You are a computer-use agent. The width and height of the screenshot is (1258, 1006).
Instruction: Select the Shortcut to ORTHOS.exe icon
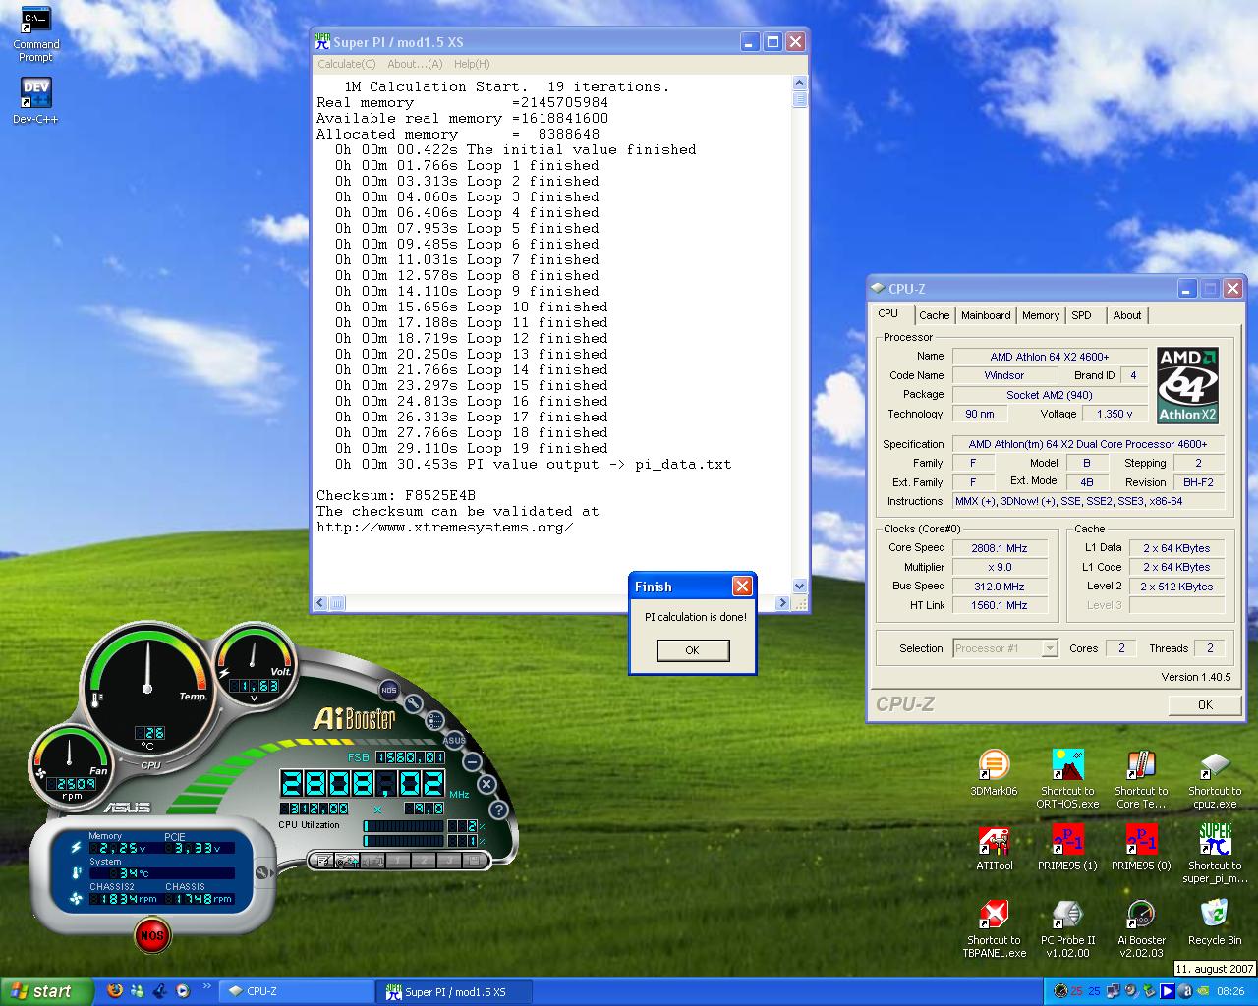pos(1067,779)
